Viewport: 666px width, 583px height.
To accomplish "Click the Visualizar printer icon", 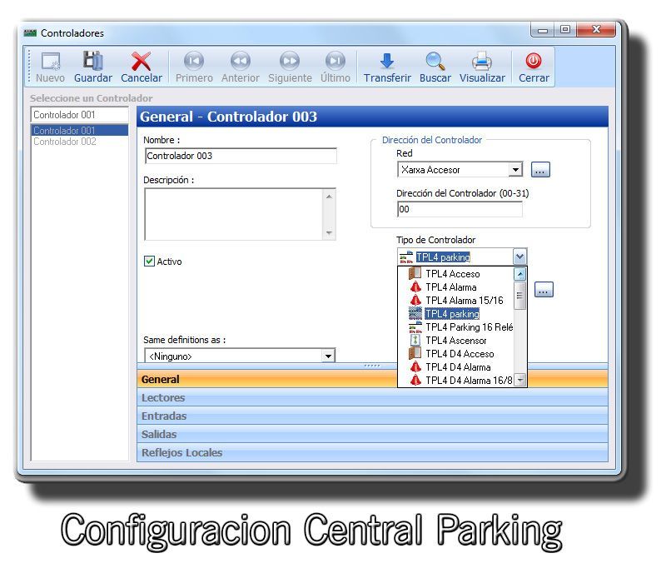I will 482,61.
